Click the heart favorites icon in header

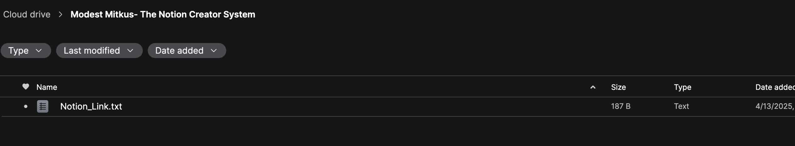pos(26,86)
